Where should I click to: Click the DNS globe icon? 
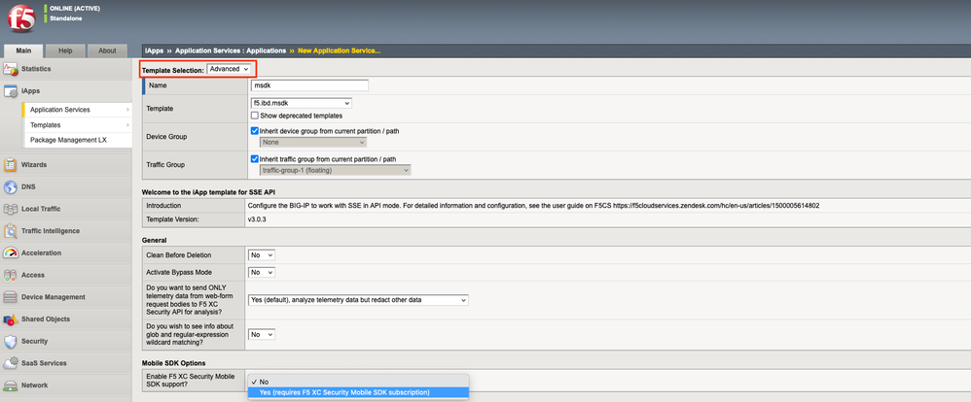(11, 186)
